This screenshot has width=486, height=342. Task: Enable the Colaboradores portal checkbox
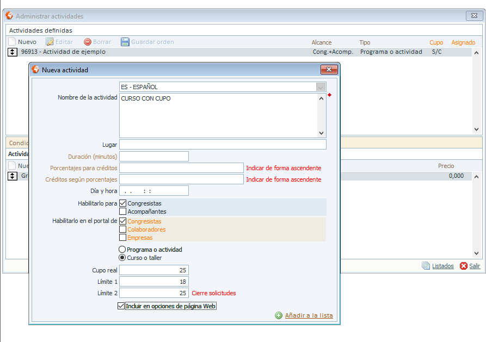tap(123, 229)
